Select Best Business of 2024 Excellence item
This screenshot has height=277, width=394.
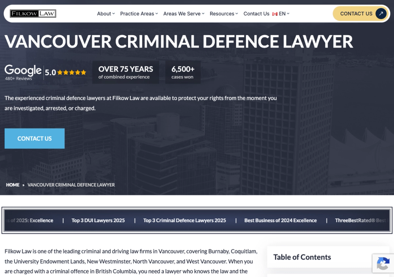click(281, 220)
